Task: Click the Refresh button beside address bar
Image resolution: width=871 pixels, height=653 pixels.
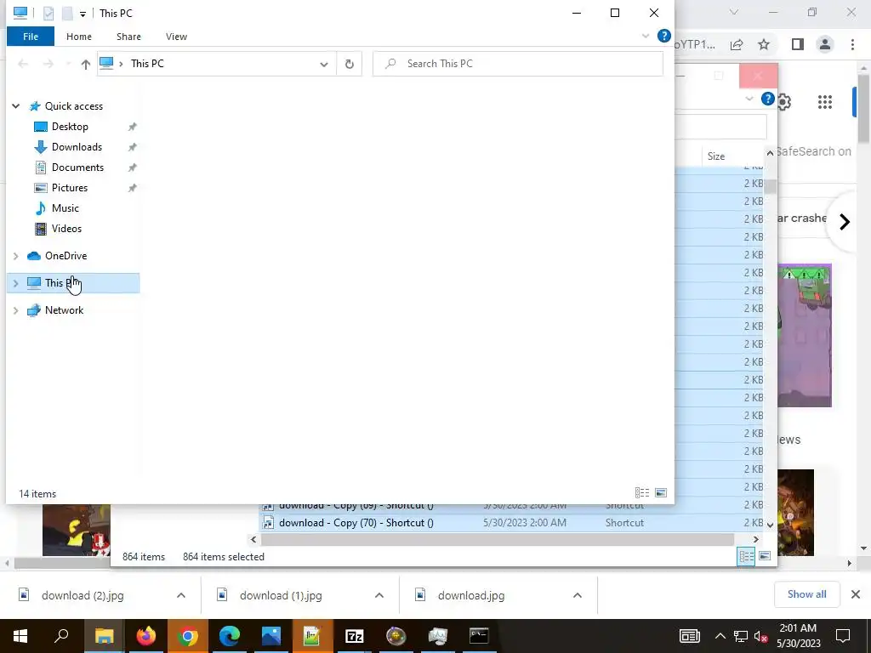Action: coord(350,65)
